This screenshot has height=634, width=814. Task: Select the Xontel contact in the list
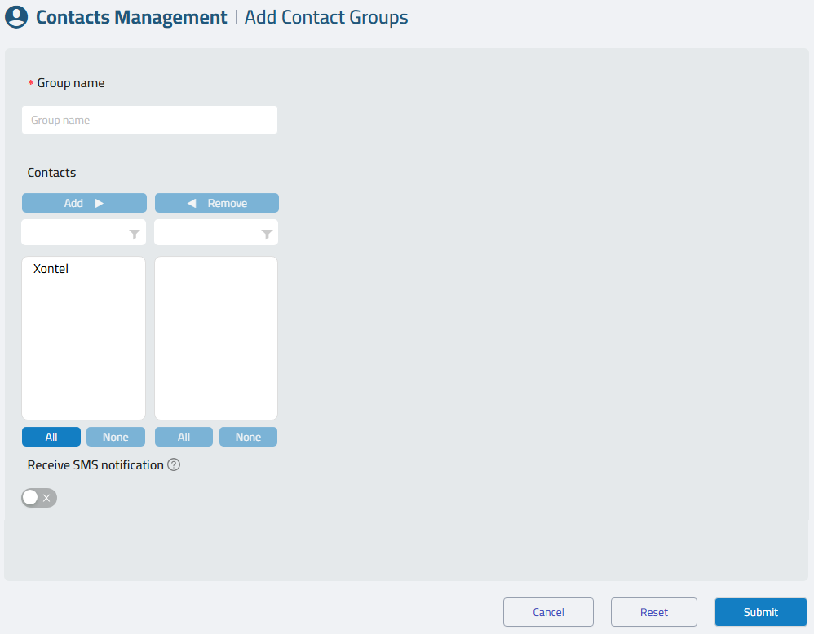[51, 269]
